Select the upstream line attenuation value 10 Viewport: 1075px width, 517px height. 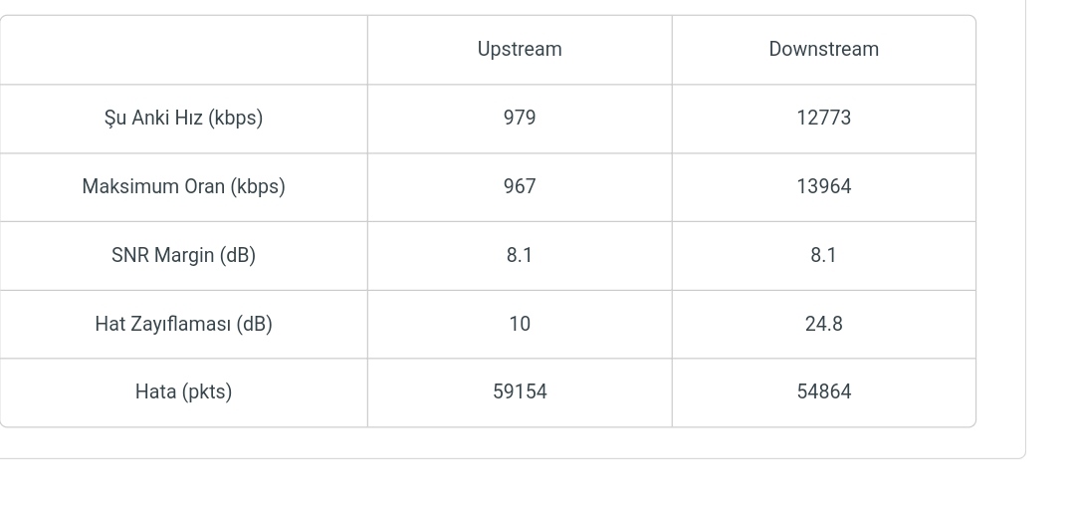tap(520, 325)
